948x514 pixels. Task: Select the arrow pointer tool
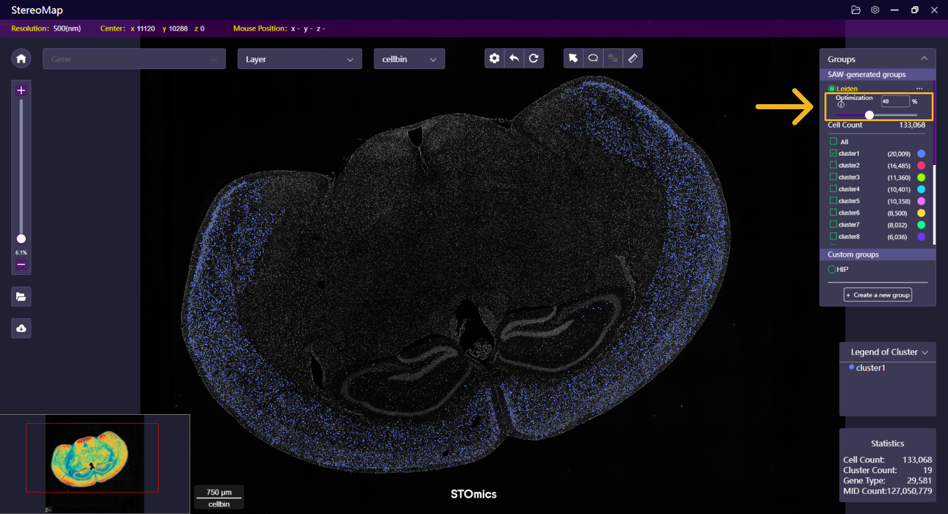[x=573, y=58]
